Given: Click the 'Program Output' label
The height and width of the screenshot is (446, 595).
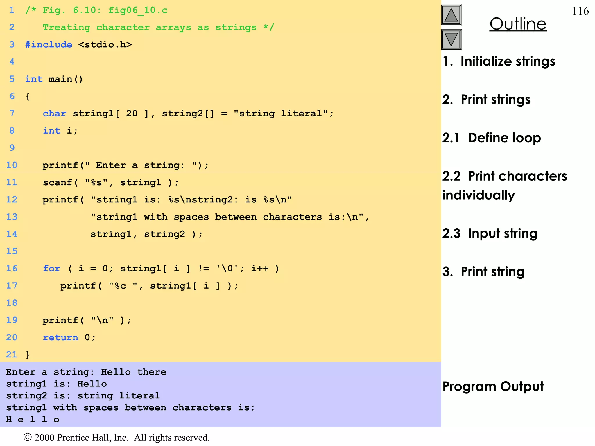Looking at the screenshot, I should 493,386.
